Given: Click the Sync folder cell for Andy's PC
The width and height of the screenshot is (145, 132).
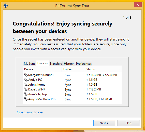Looking at the screenshot, I should click(68, 80).
